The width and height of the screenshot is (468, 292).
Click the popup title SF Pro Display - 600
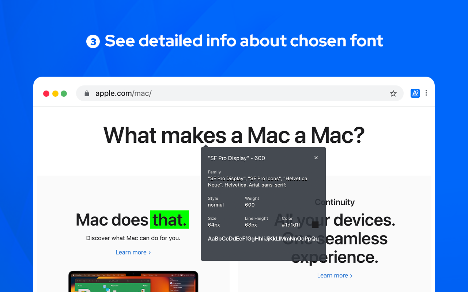click(x=236, y=158)
